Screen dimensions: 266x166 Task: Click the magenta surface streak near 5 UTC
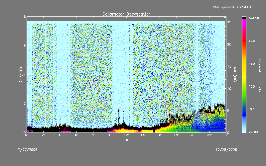coord(66,131)
